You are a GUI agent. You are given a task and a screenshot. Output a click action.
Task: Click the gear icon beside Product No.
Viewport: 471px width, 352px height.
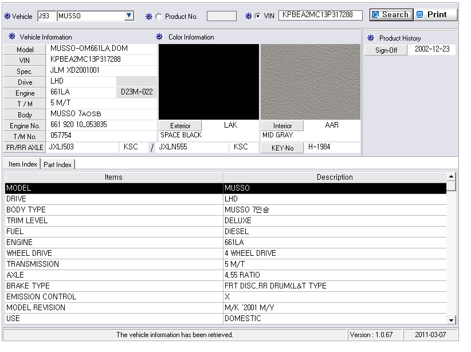[x=149, y=16]
